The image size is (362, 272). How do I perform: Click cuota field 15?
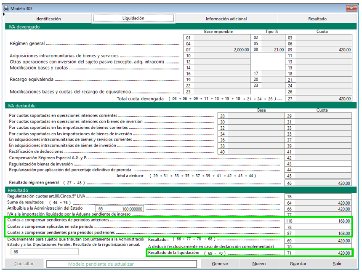pyautogui.click(x=319, y=68)
